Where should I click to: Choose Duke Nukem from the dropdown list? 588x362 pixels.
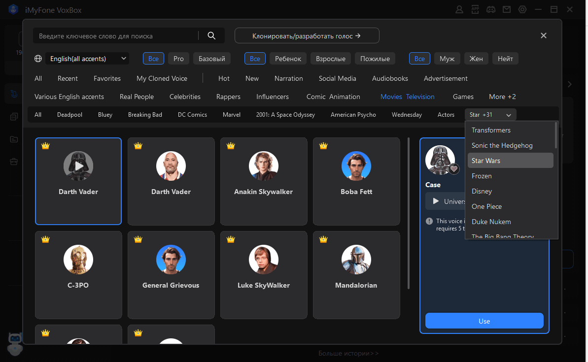coord(511,222)
